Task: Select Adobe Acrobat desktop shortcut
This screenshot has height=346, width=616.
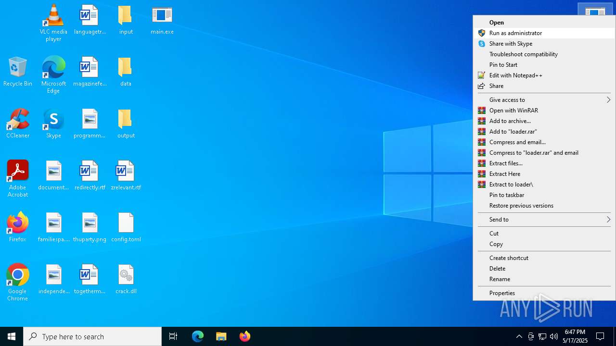Action: pyautogui.click(x=17, y=178)
